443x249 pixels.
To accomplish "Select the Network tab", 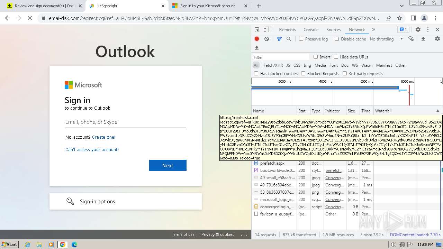I will (x=357, y=30).
